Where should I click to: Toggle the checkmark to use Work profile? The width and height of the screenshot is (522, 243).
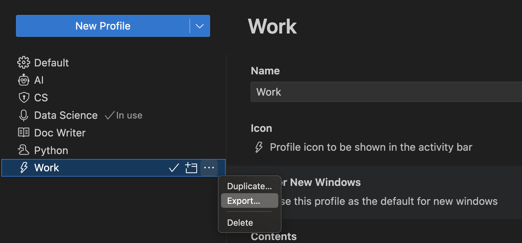[174, 168]
